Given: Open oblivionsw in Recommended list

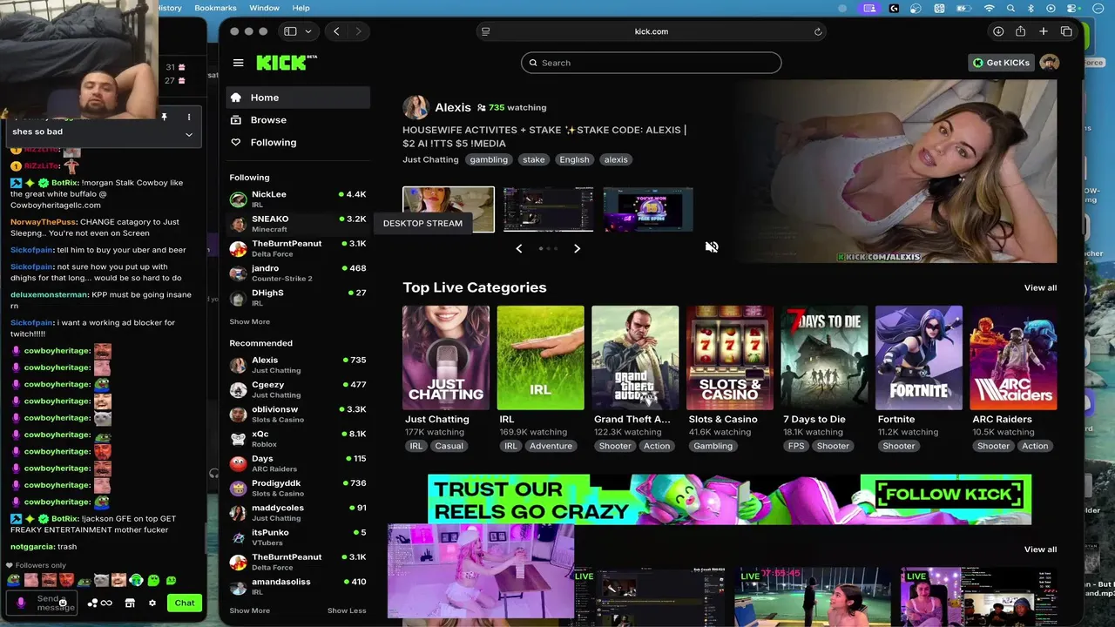Looking at the screenshot, I should coord(298,415).
